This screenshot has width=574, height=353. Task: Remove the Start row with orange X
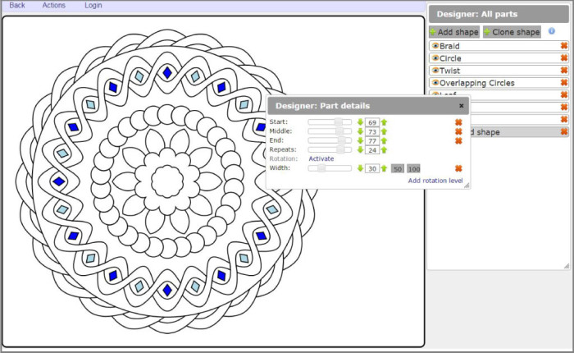(x=458, y=122)
